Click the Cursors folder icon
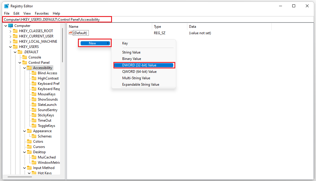Viewport: 316px width, 181px height. (29, 147)
